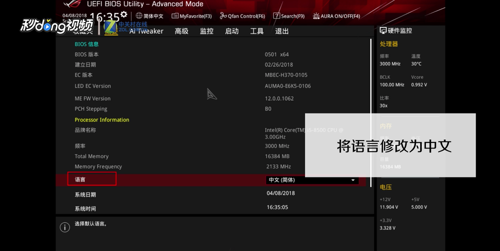
Task: Click the value AUMA0-E6K5-0106
Action: 288,86
